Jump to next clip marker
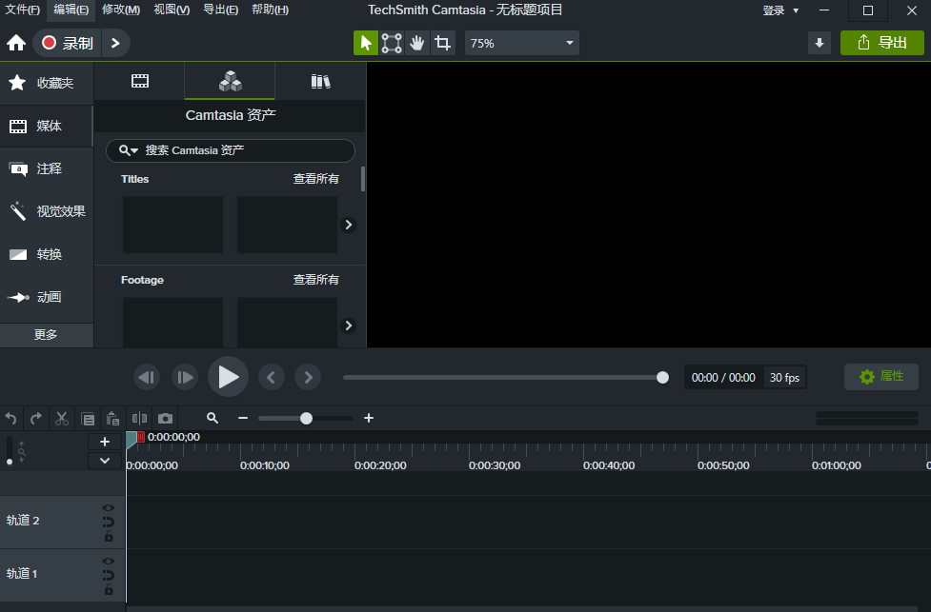 [x=308, y=377]
